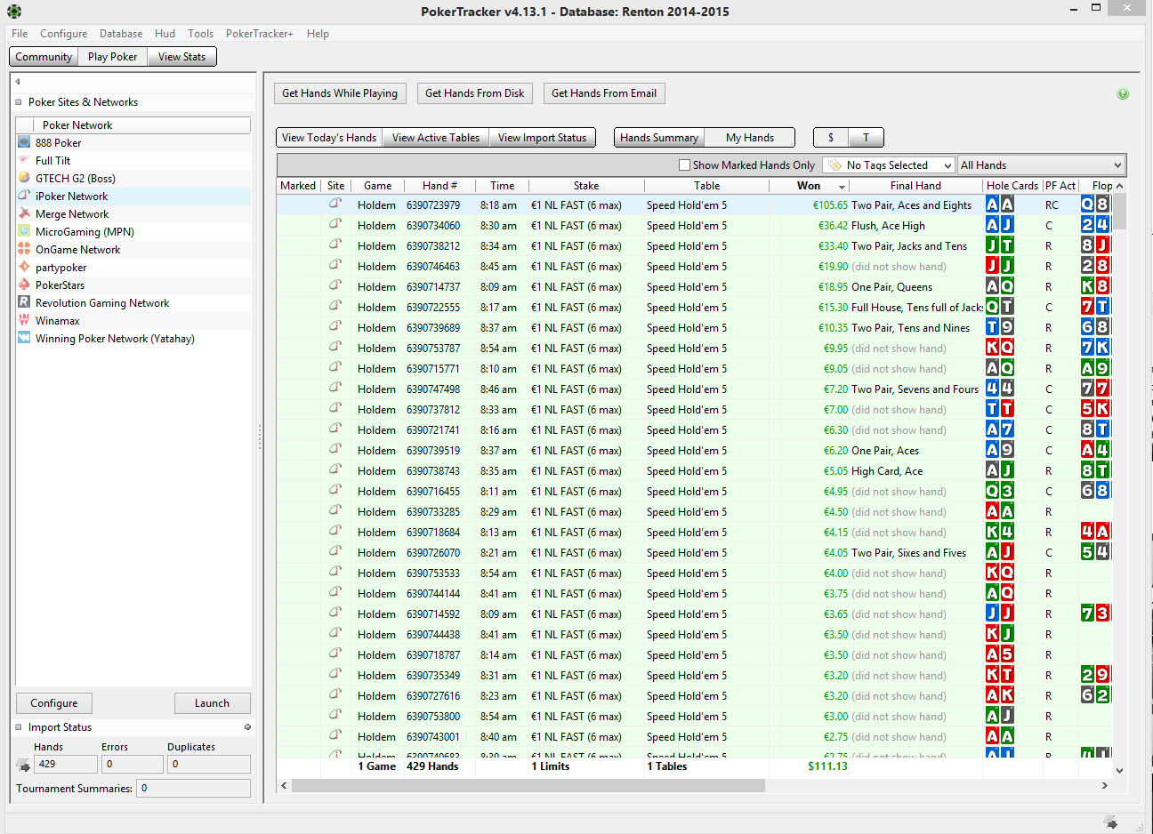Click the site icon for hand 6390734060
The height and width of the screenshot is (834, 1153).
pos(335,224)
